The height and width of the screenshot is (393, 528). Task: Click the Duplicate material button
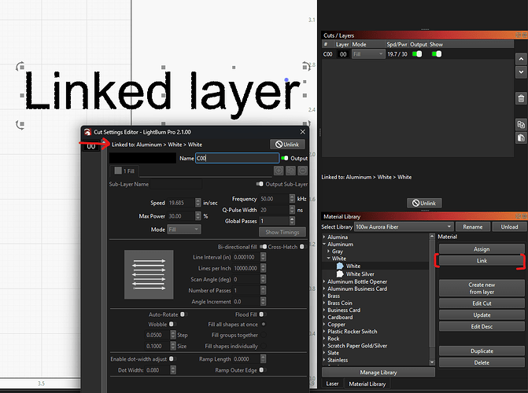tap(482, 351)
